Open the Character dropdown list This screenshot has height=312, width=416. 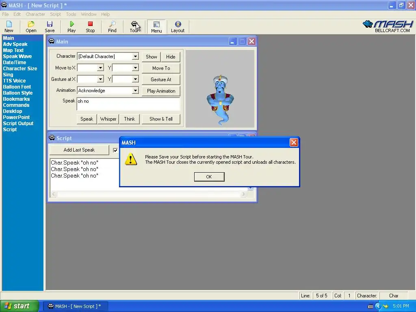coord(135,56)
